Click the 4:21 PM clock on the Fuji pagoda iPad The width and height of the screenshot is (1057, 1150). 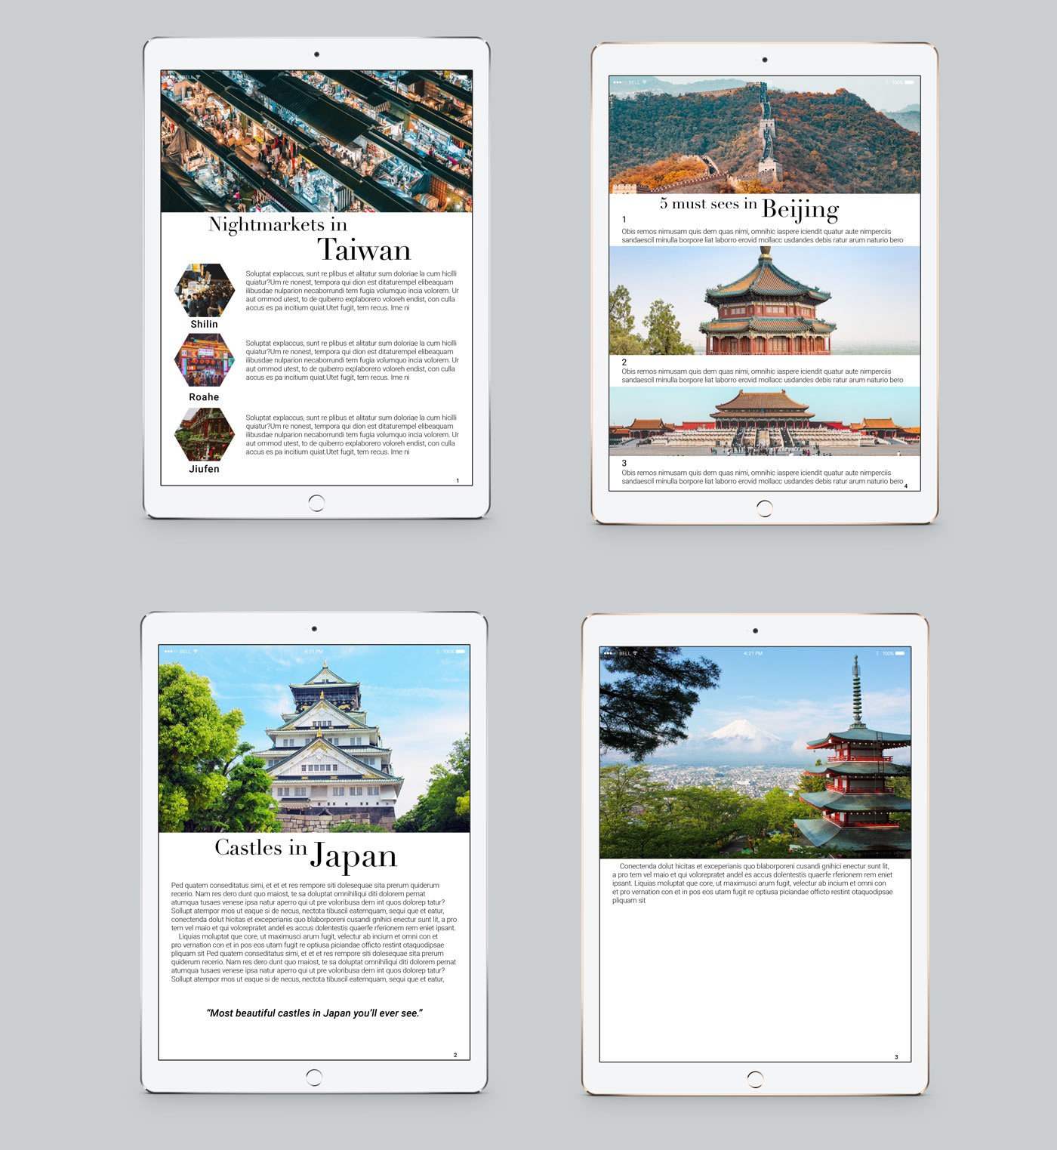[x=753, y=653]
